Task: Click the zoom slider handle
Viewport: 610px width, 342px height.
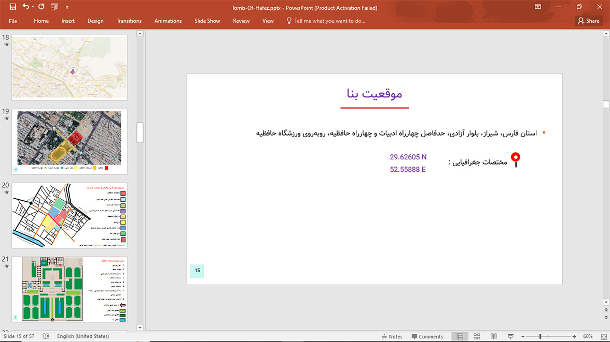Action: coord(540,336)
